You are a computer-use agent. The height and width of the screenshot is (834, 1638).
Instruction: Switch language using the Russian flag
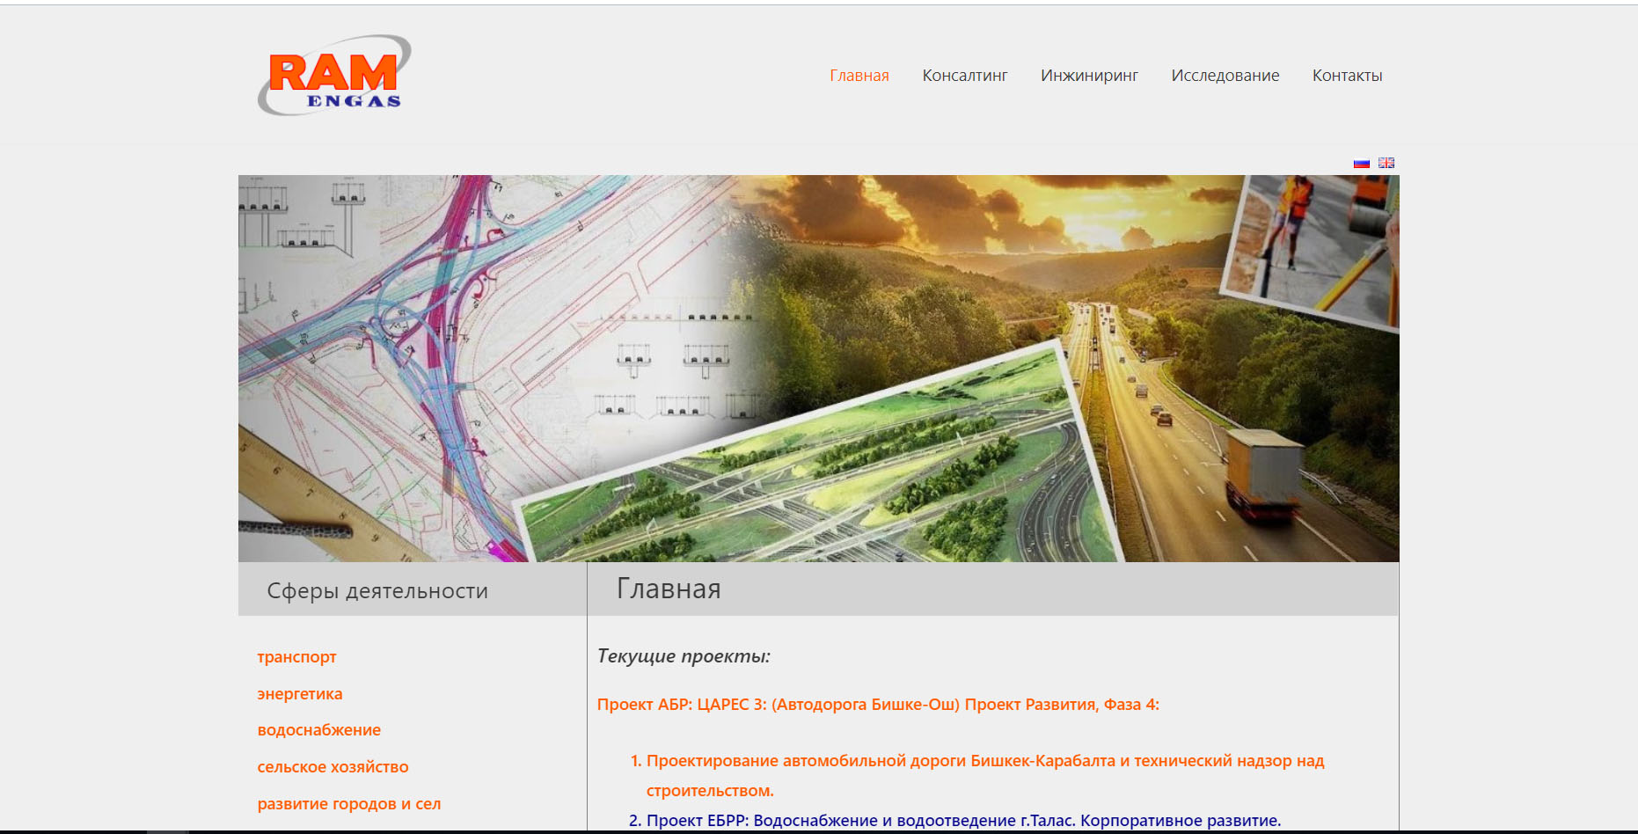[x=1361, y=163]
